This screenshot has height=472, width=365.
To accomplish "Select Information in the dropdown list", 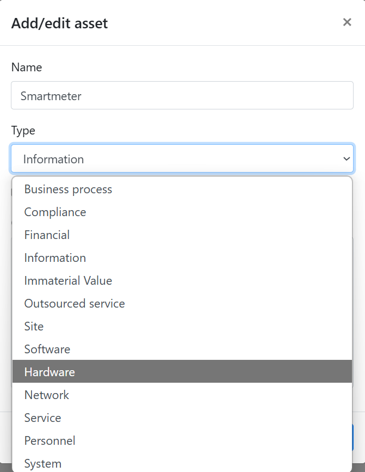I will coord(182,258).
